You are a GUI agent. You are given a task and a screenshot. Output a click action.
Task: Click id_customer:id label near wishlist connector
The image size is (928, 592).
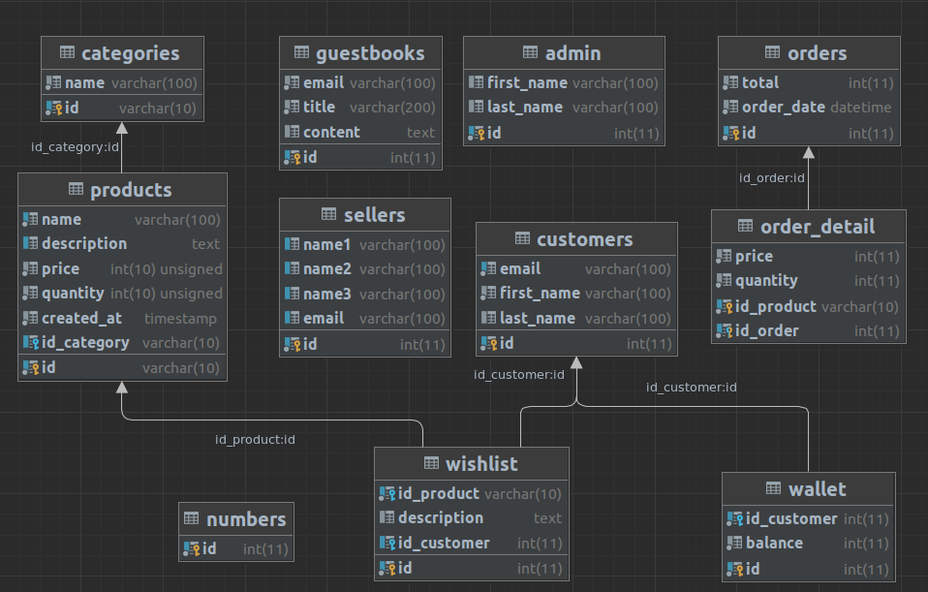point(519,375)
